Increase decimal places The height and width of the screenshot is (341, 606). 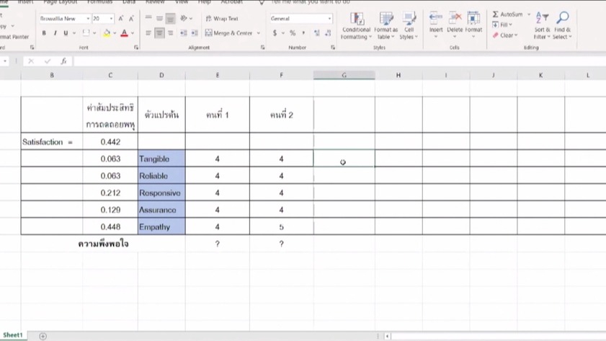(x=317, y=33)
